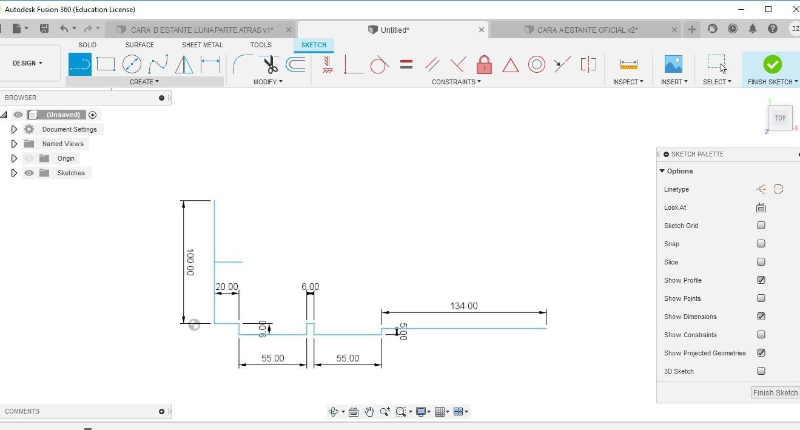
Task: Pick the Fit Point Spline tool
Action: [158, 64]
